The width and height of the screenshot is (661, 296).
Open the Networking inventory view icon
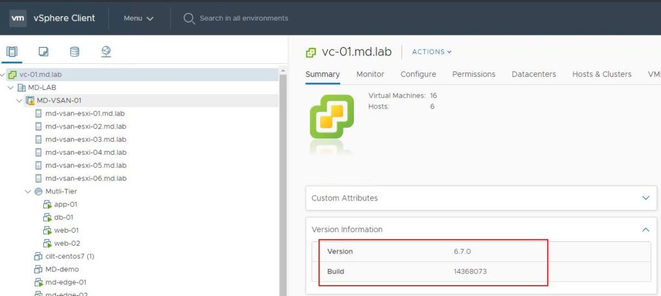coord(107,52)
